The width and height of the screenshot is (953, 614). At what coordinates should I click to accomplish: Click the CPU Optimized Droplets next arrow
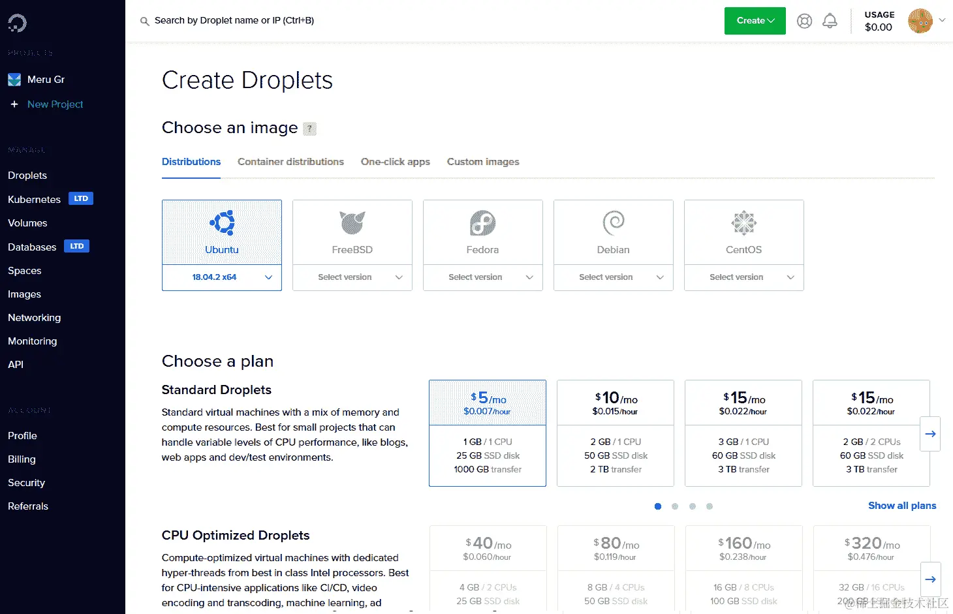[x=930, y=579]
